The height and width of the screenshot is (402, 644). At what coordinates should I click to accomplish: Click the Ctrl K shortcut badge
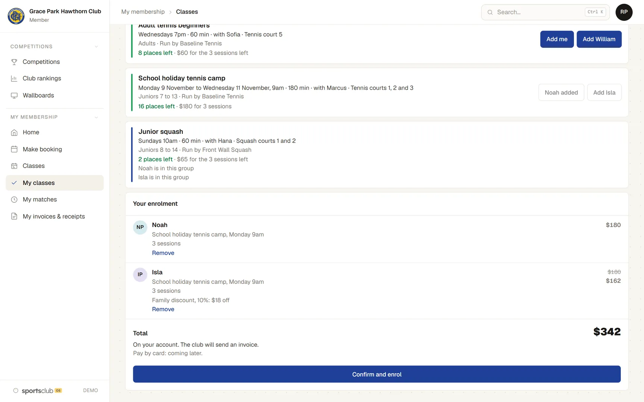click(x=595, y=12)
